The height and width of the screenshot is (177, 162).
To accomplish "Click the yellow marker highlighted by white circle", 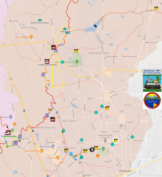I will tap(116, 141).
